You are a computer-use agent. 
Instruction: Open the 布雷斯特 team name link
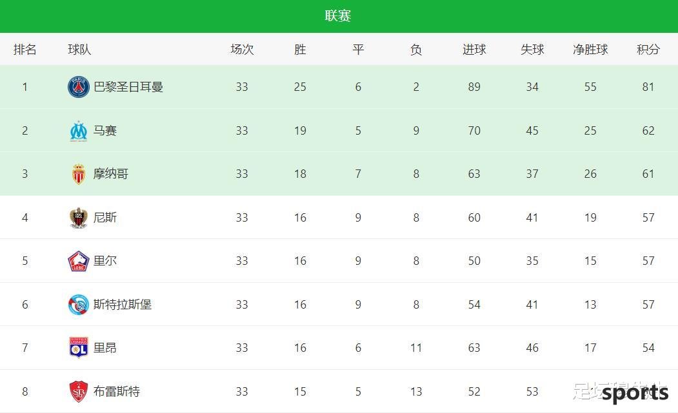[x=117, y=391]
